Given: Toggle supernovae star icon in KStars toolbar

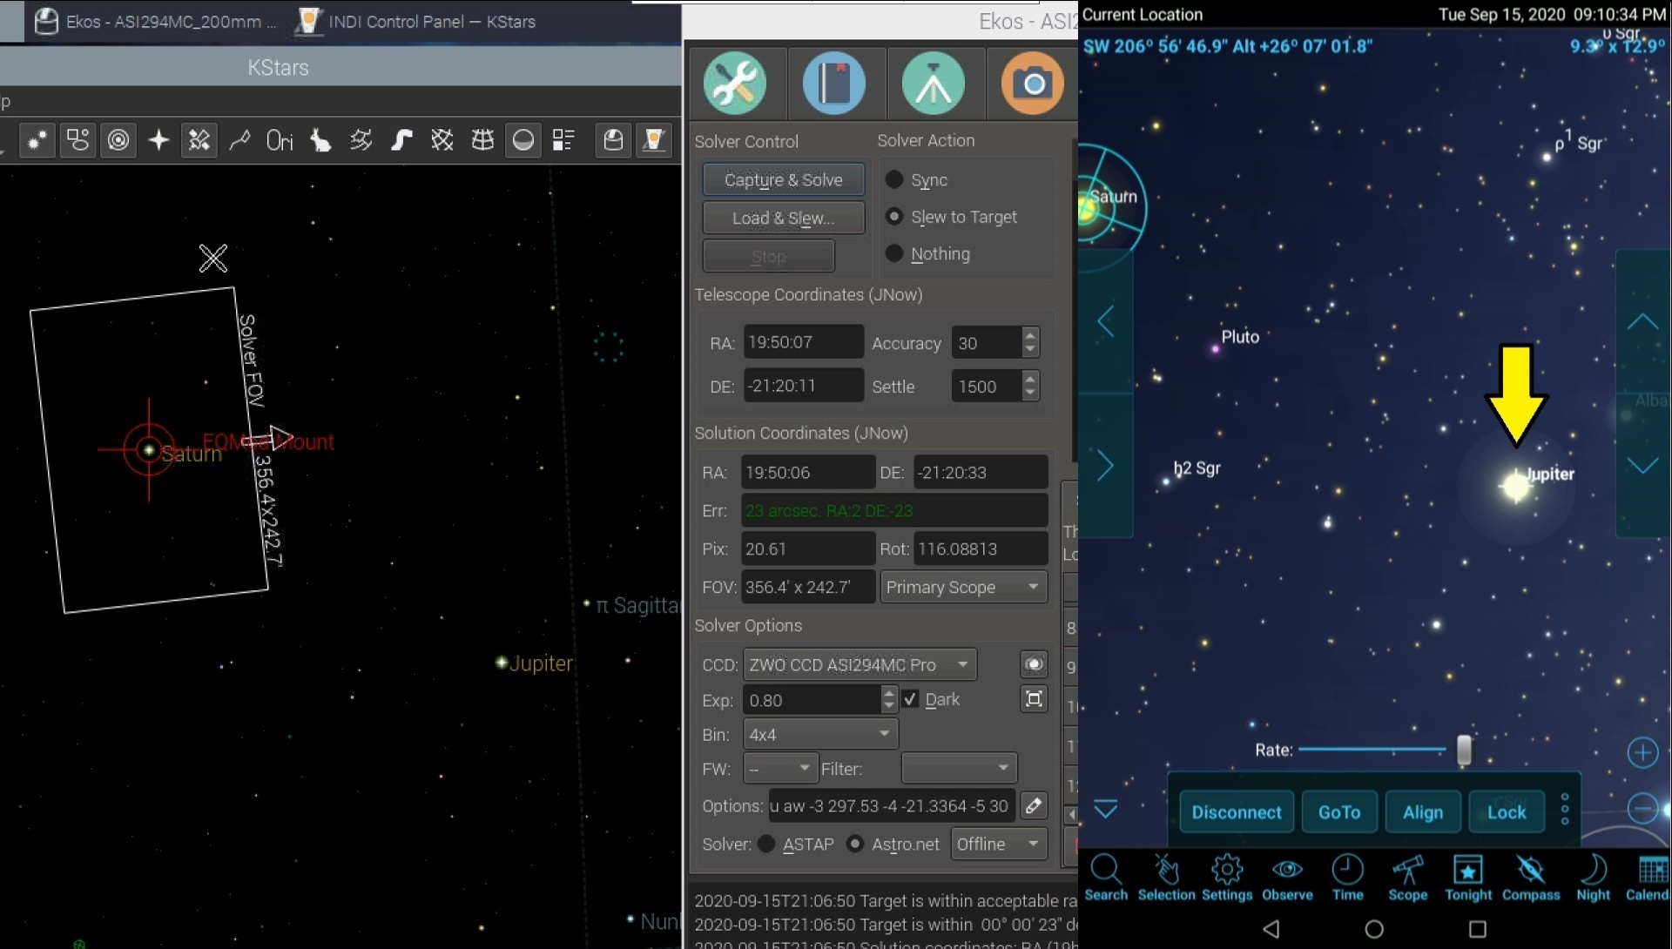Looking at the screenshot, I should click(158, 140).
